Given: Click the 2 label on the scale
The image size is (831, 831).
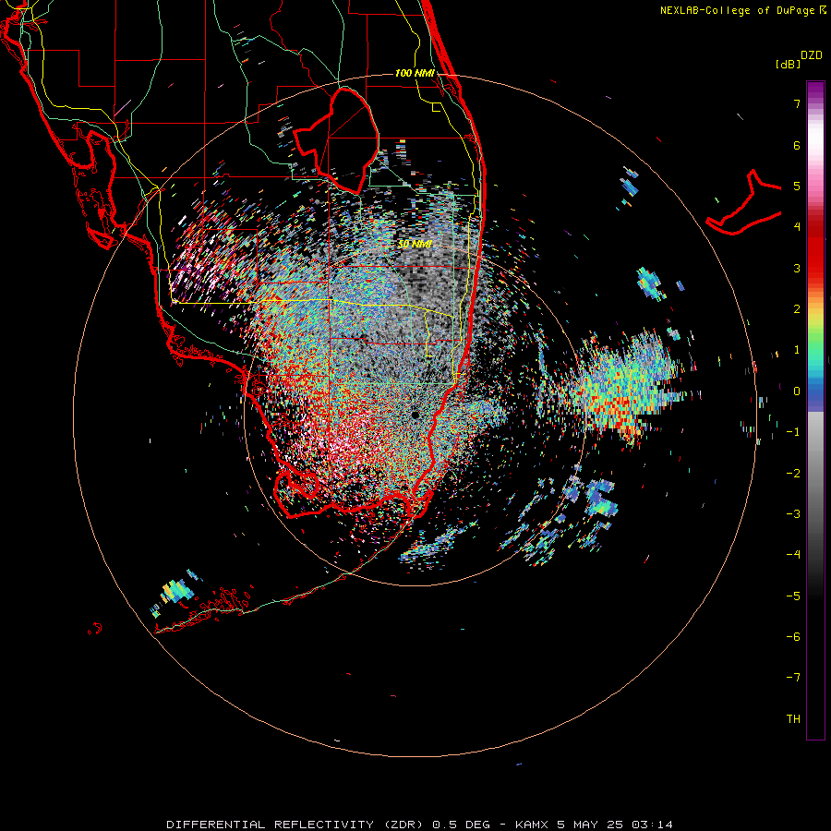Looking at the screenshot, I should [797, 309].
